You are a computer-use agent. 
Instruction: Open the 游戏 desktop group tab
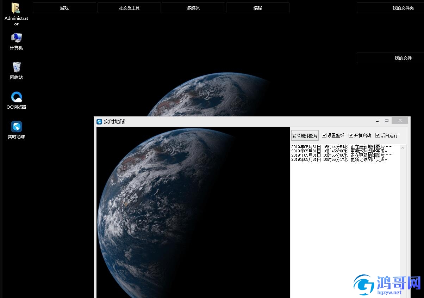[x=64, y=8]
